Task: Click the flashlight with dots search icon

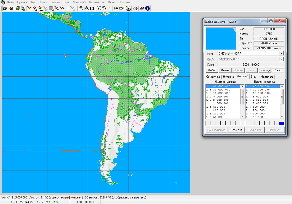Action: (40, 8)
